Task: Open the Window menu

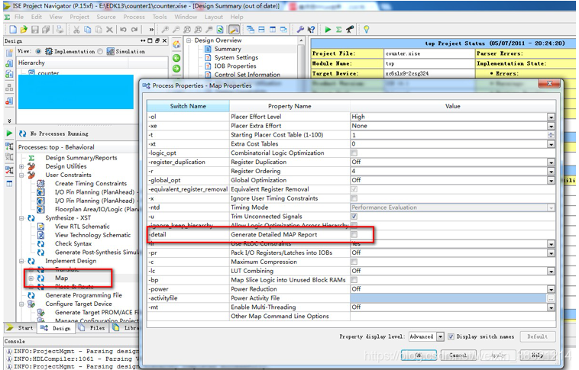Action: [x=186, y=17]
